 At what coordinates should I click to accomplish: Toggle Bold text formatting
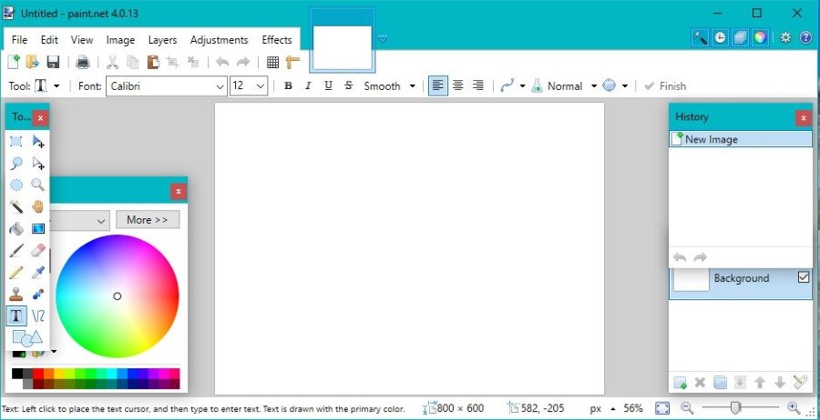(288, 86)
